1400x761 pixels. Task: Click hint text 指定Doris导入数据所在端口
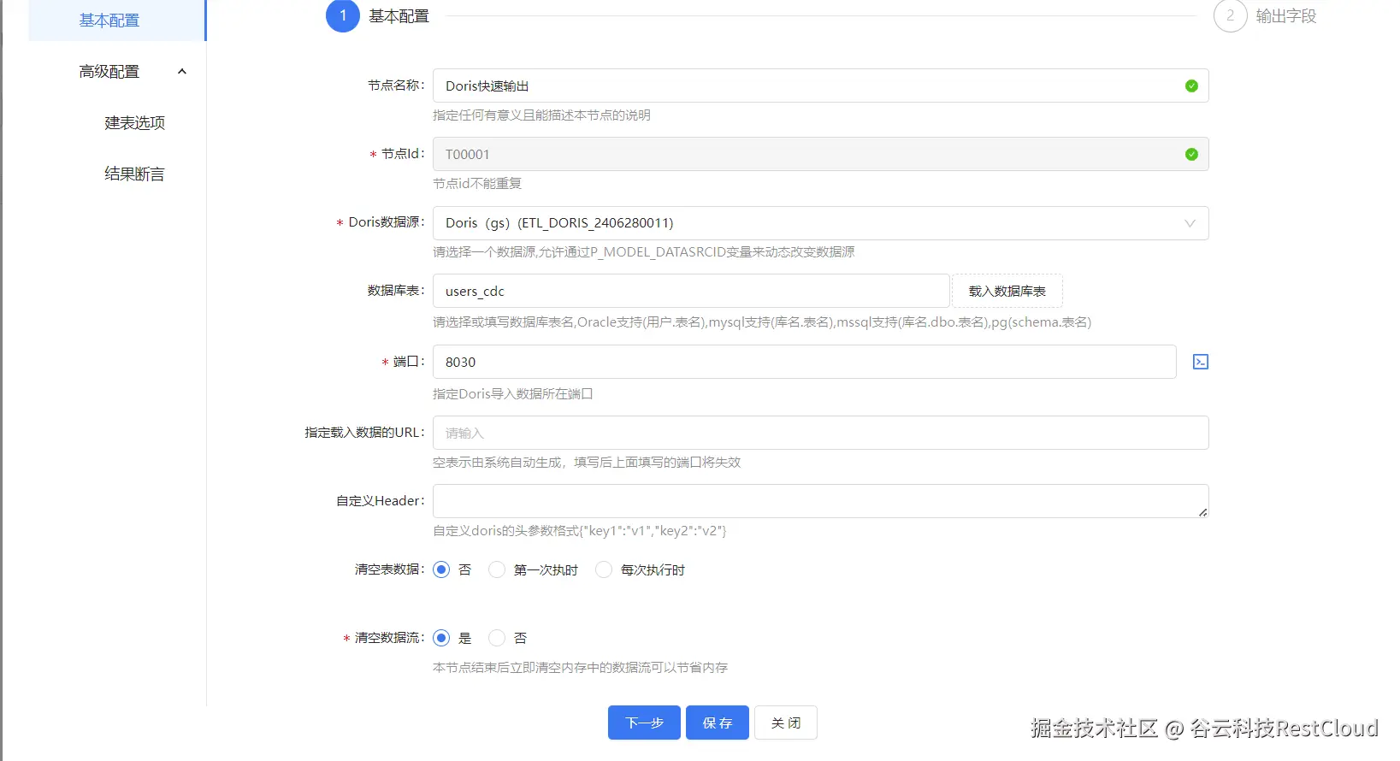(513, 393)
